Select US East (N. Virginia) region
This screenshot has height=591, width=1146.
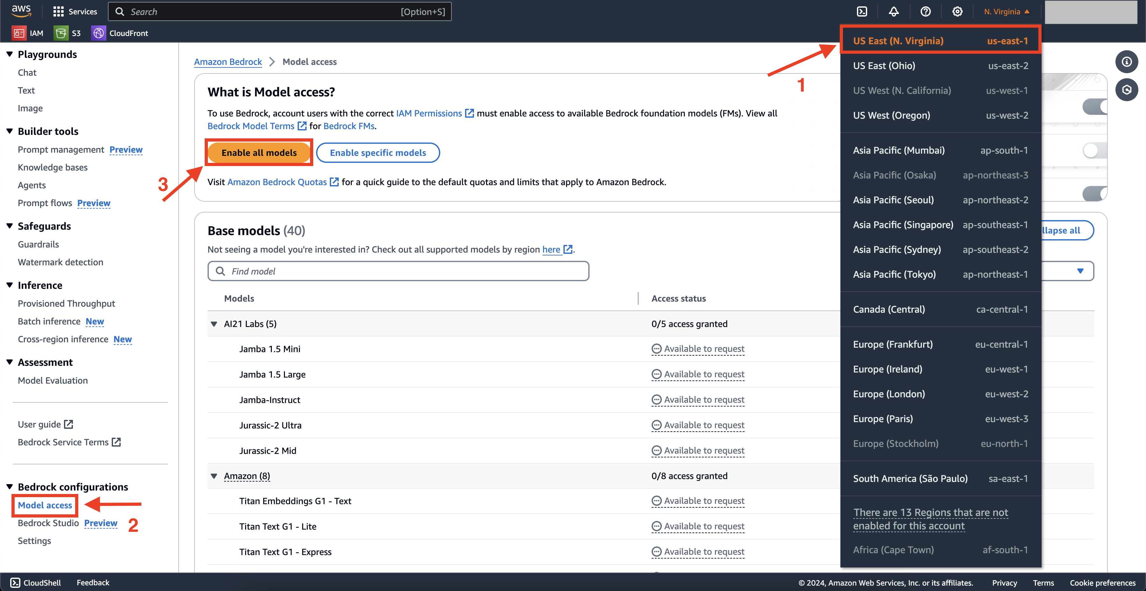click(940, 41)
